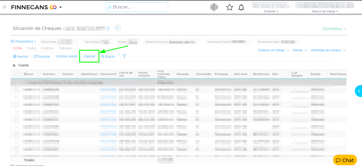Click Cambiar estado

pos(67,56)
